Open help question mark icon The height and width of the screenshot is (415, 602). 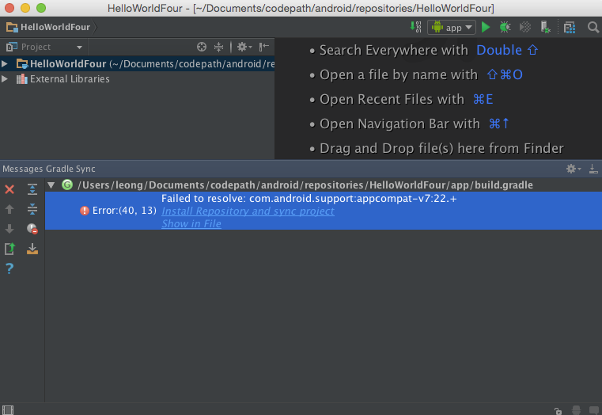point(9,268)
